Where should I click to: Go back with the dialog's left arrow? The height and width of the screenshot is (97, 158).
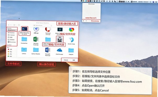click(9, 25)
